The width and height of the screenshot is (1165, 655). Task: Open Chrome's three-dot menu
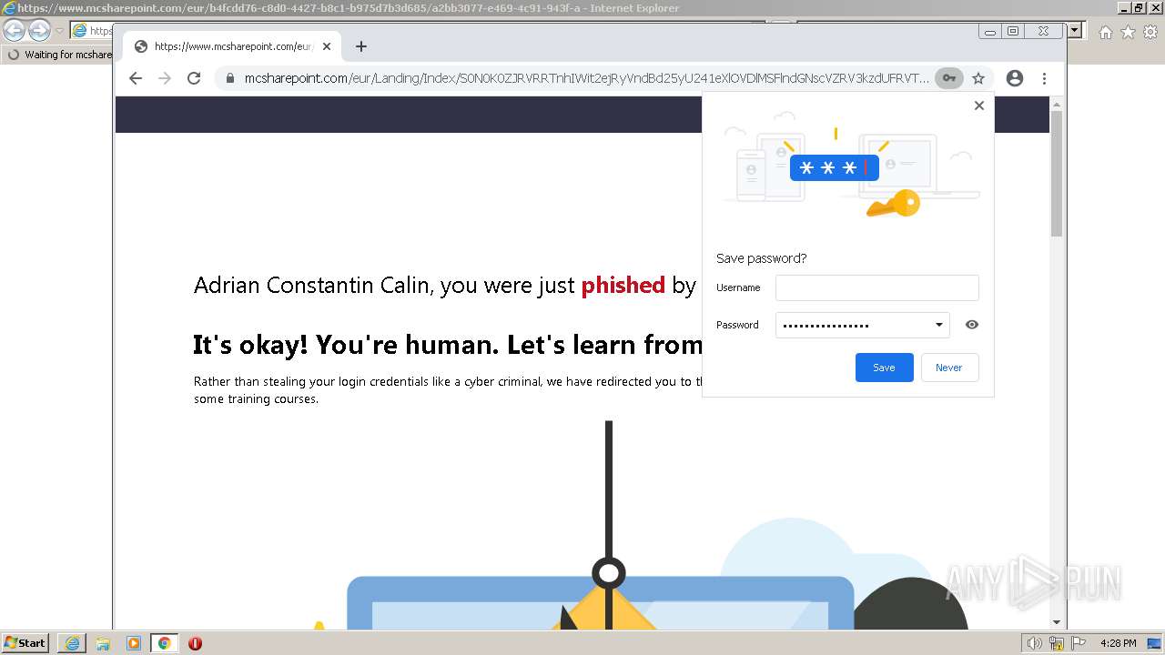(1045, 78)
